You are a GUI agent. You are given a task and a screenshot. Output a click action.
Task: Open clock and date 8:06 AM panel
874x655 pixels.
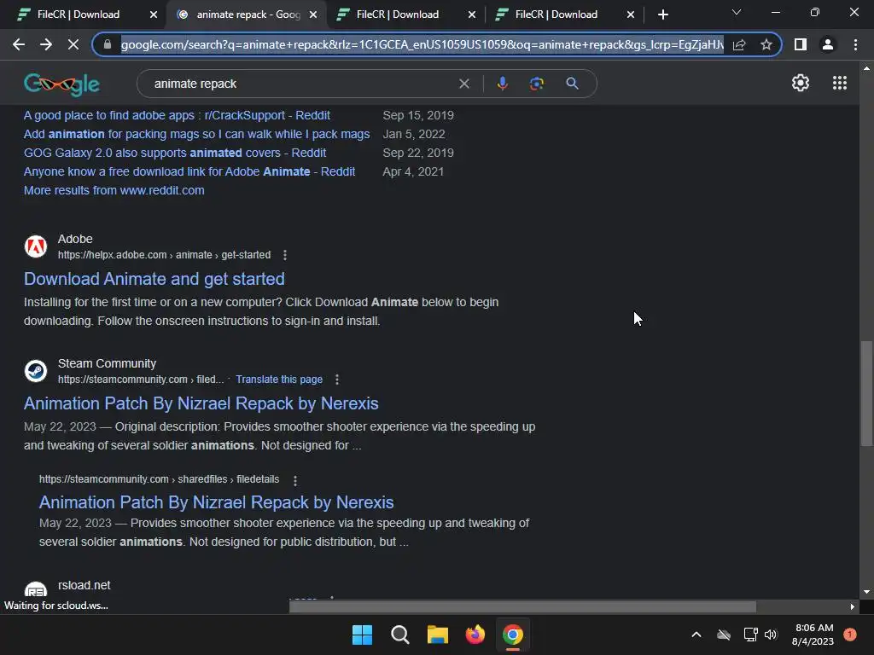pos(813,635)
